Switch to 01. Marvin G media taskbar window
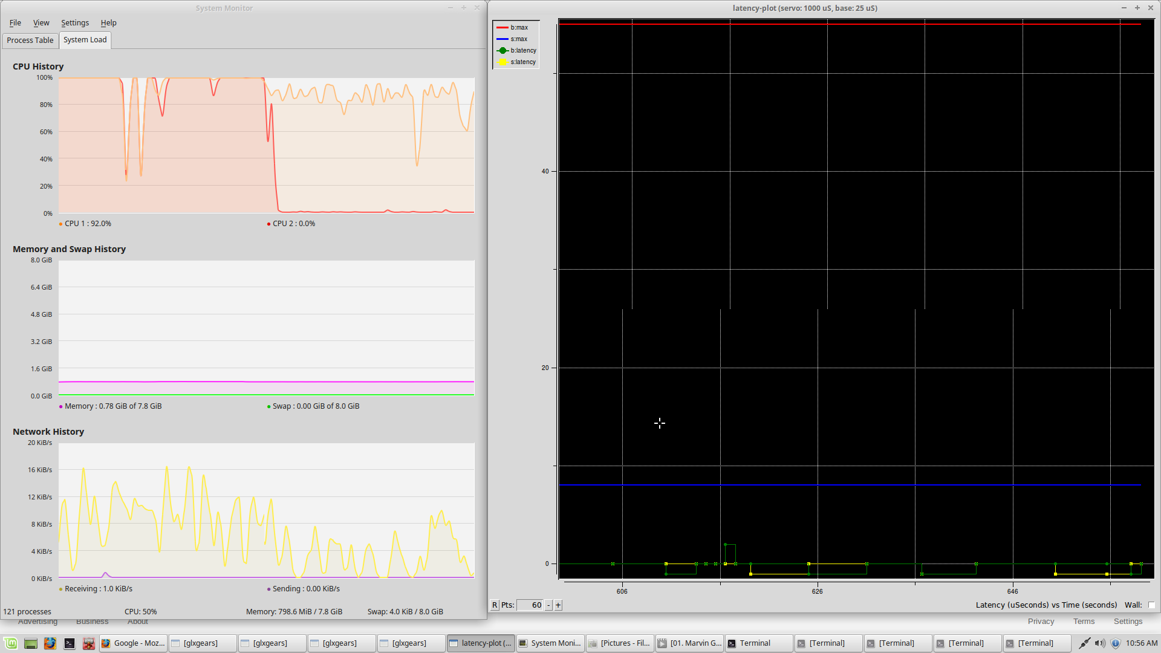 (689, 643)
